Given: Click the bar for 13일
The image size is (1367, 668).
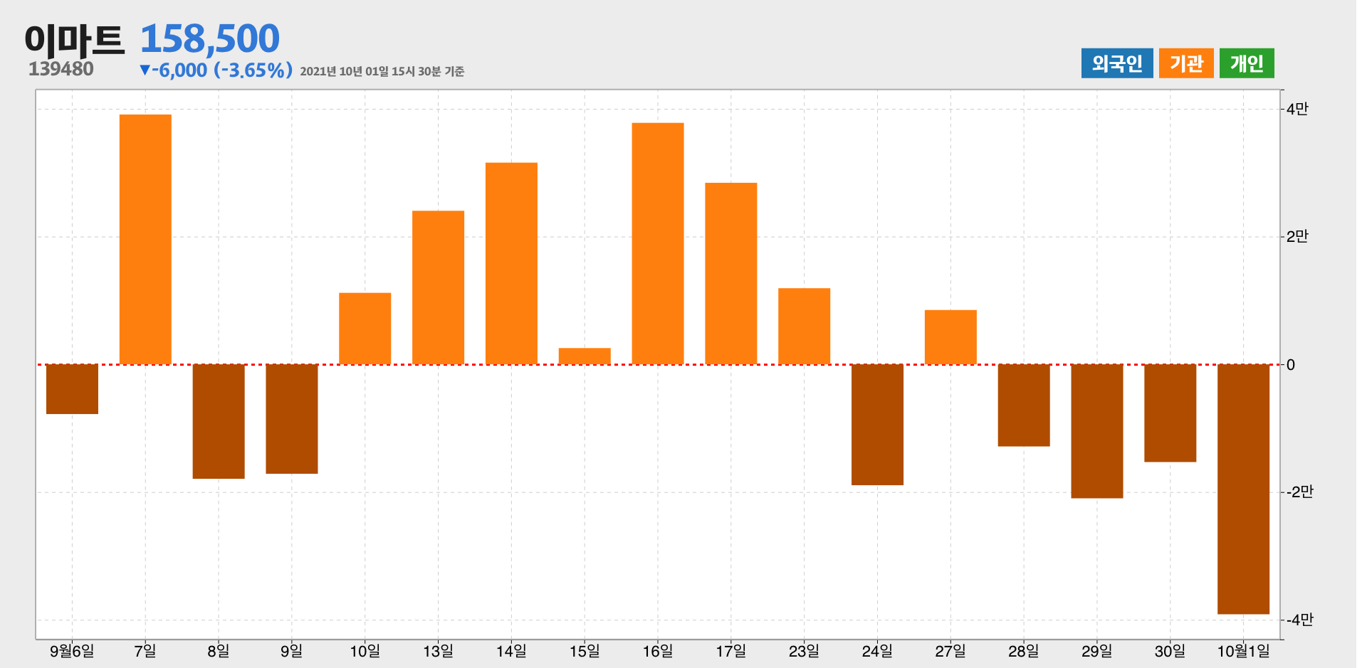Looking at the screenshot, I should point(439,287).
